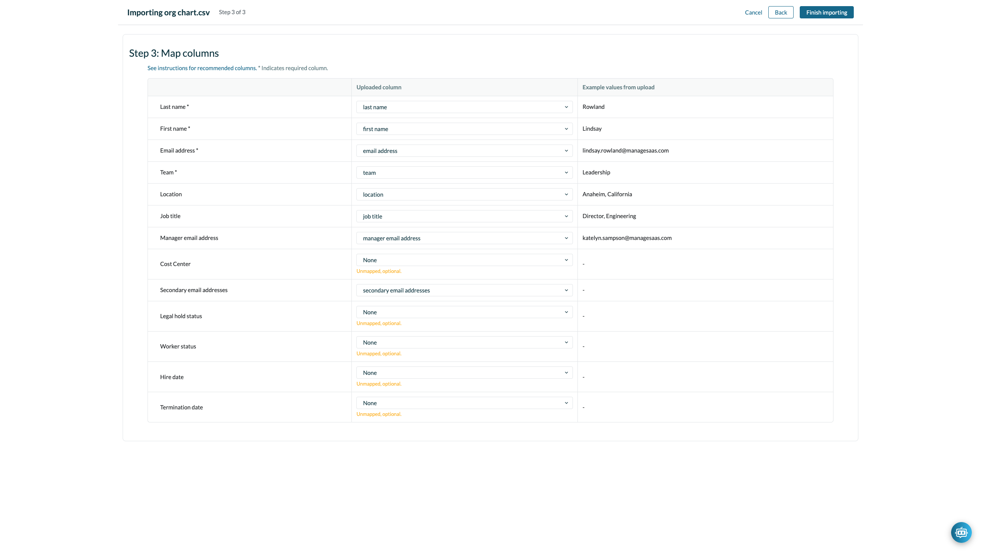
Task: Change the email address column mapping
Action: [x=464, y=150]
